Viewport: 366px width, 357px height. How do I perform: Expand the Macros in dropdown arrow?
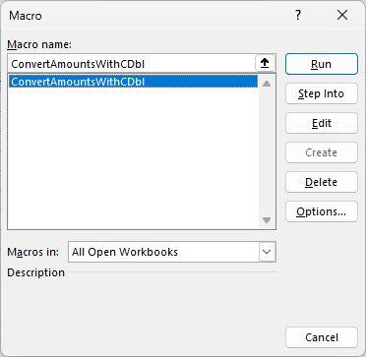267,252
